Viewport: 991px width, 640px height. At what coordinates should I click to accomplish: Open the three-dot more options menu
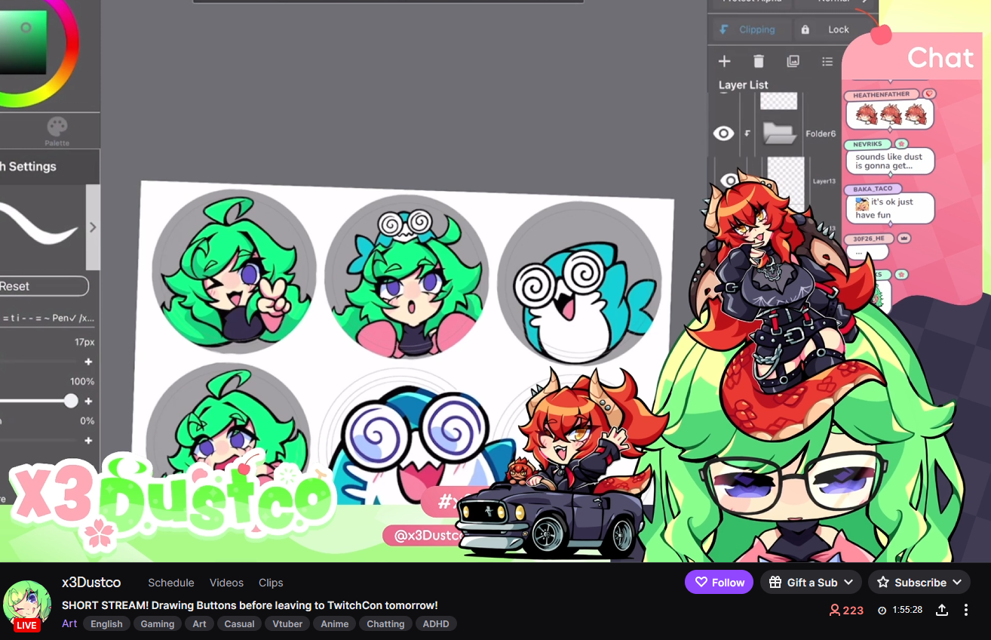(966, 610)
